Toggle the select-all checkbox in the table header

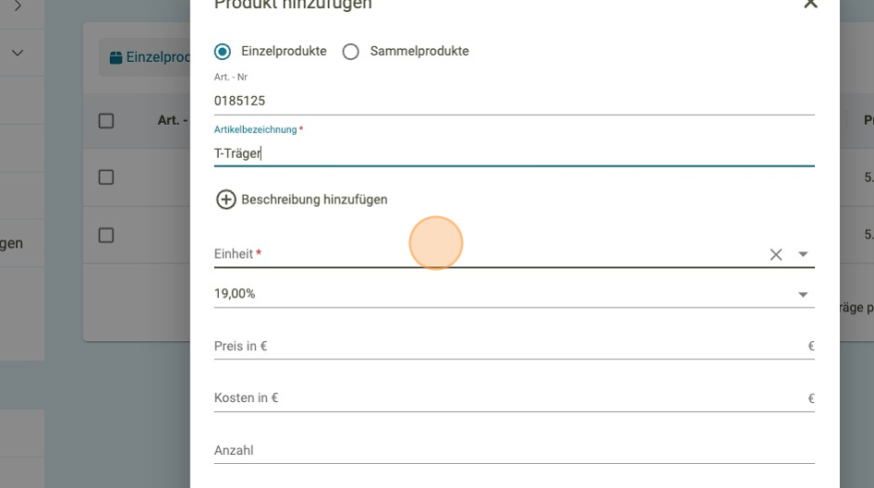click(106, 121)
